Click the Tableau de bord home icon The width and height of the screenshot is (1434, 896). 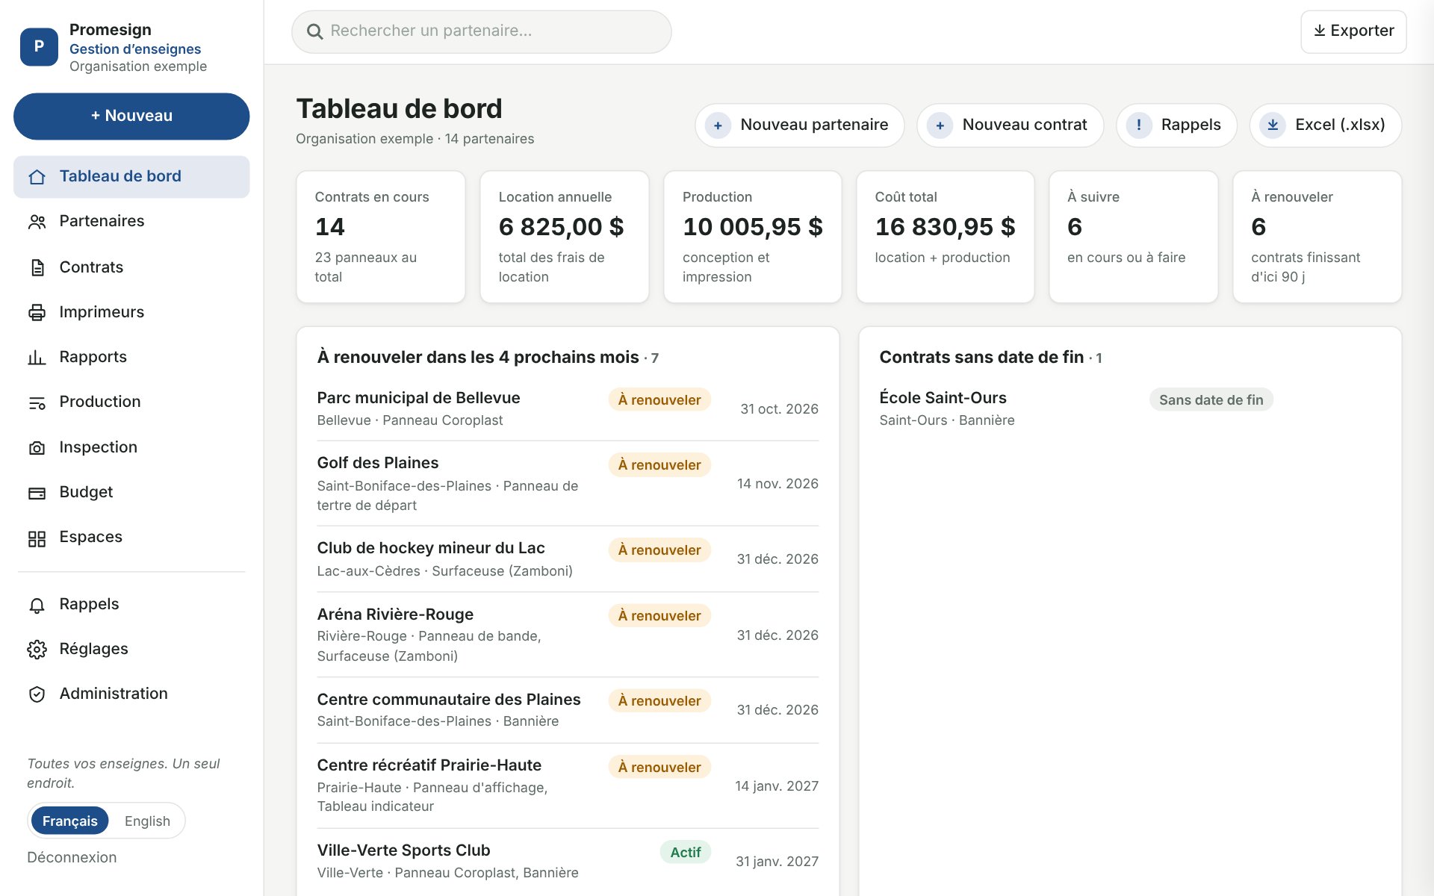(x=37, y=177)
